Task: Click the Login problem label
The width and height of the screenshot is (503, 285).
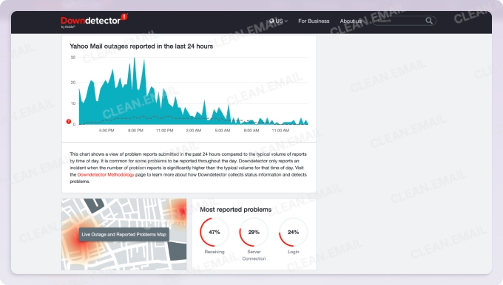Action: (x=293, y=252)
